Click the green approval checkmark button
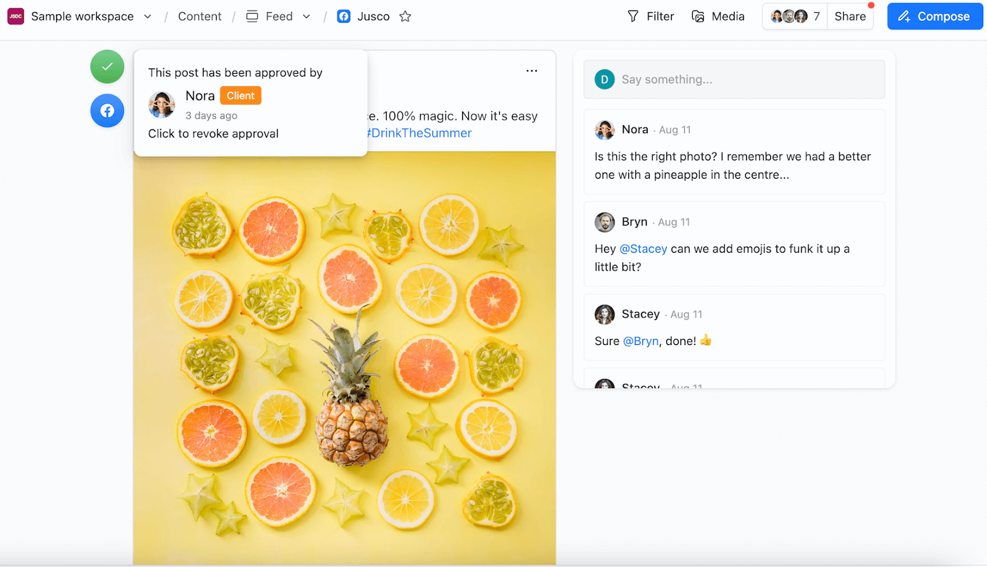 (107, 67)
